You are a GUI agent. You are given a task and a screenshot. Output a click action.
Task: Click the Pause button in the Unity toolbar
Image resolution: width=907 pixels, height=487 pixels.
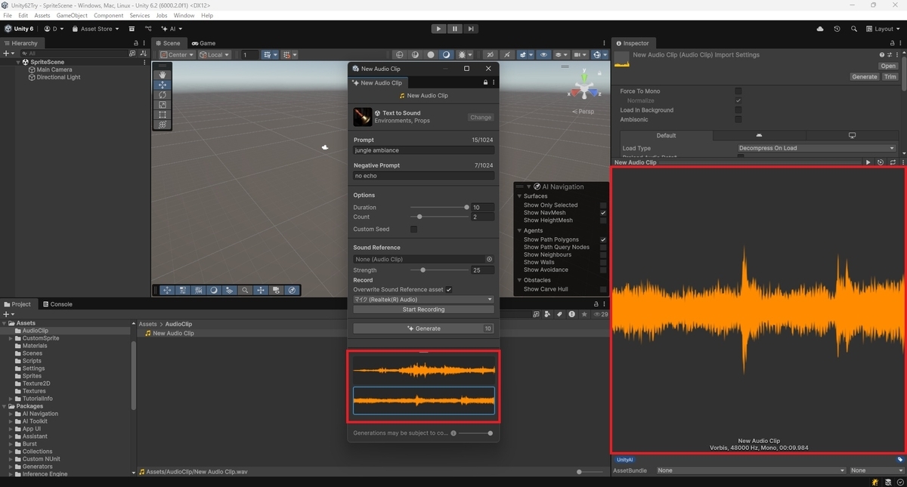(x=454, y=29)
